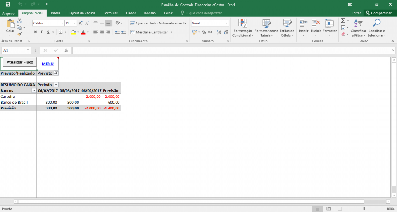This screenshot has height=212, width=397.
Task: Switch to Layout da Página tab
Action: (x=82, y=13)
